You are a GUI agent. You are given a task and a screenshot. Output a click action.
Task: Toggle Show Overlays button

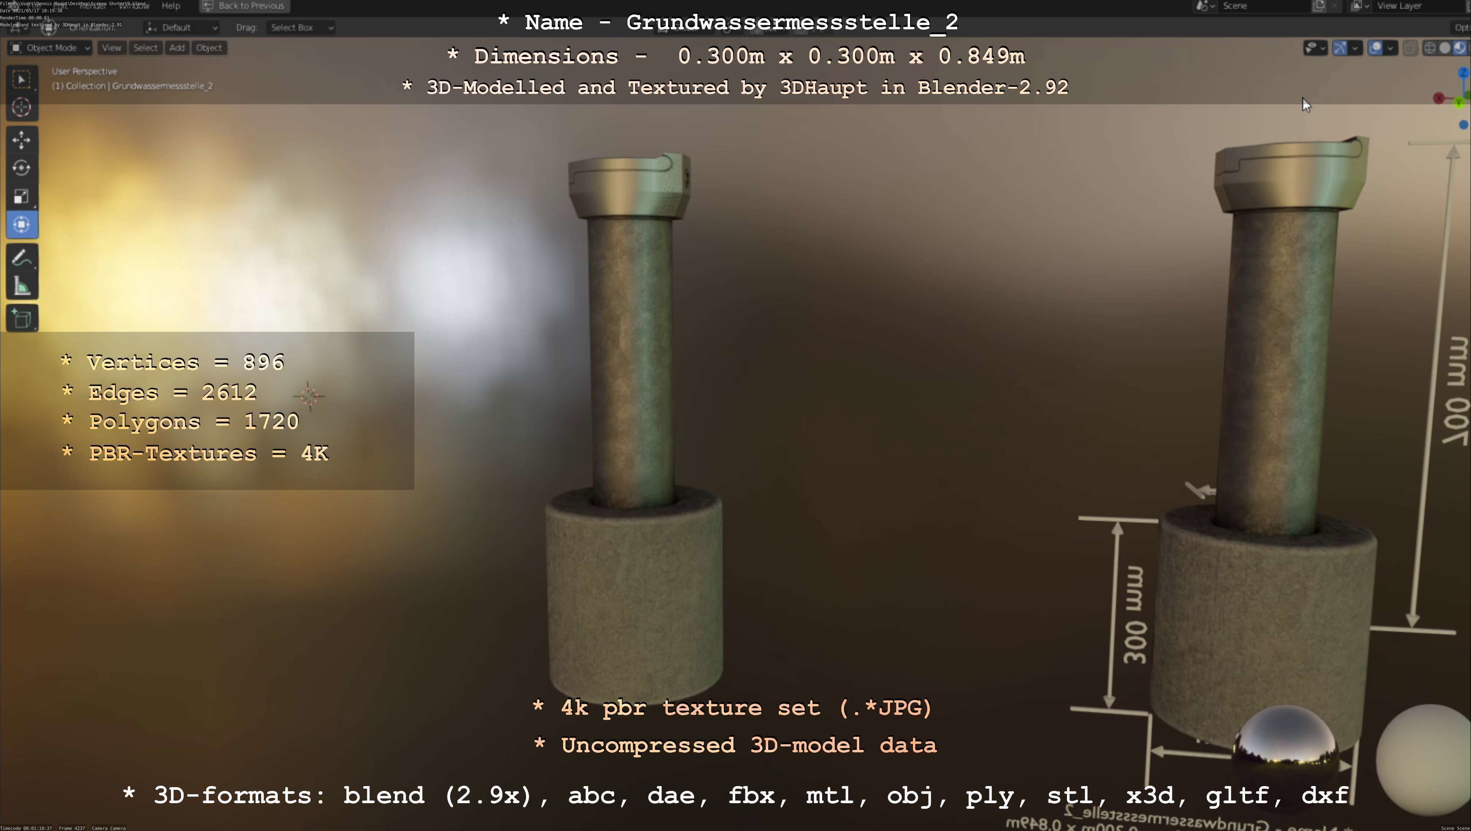[x=1375, y=48]
